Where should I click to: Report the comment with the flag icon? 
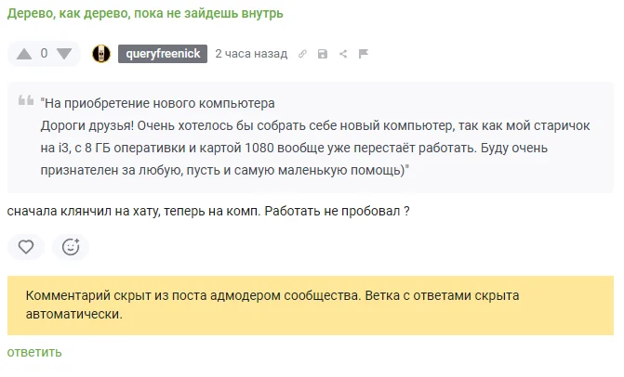click(363, 54)
